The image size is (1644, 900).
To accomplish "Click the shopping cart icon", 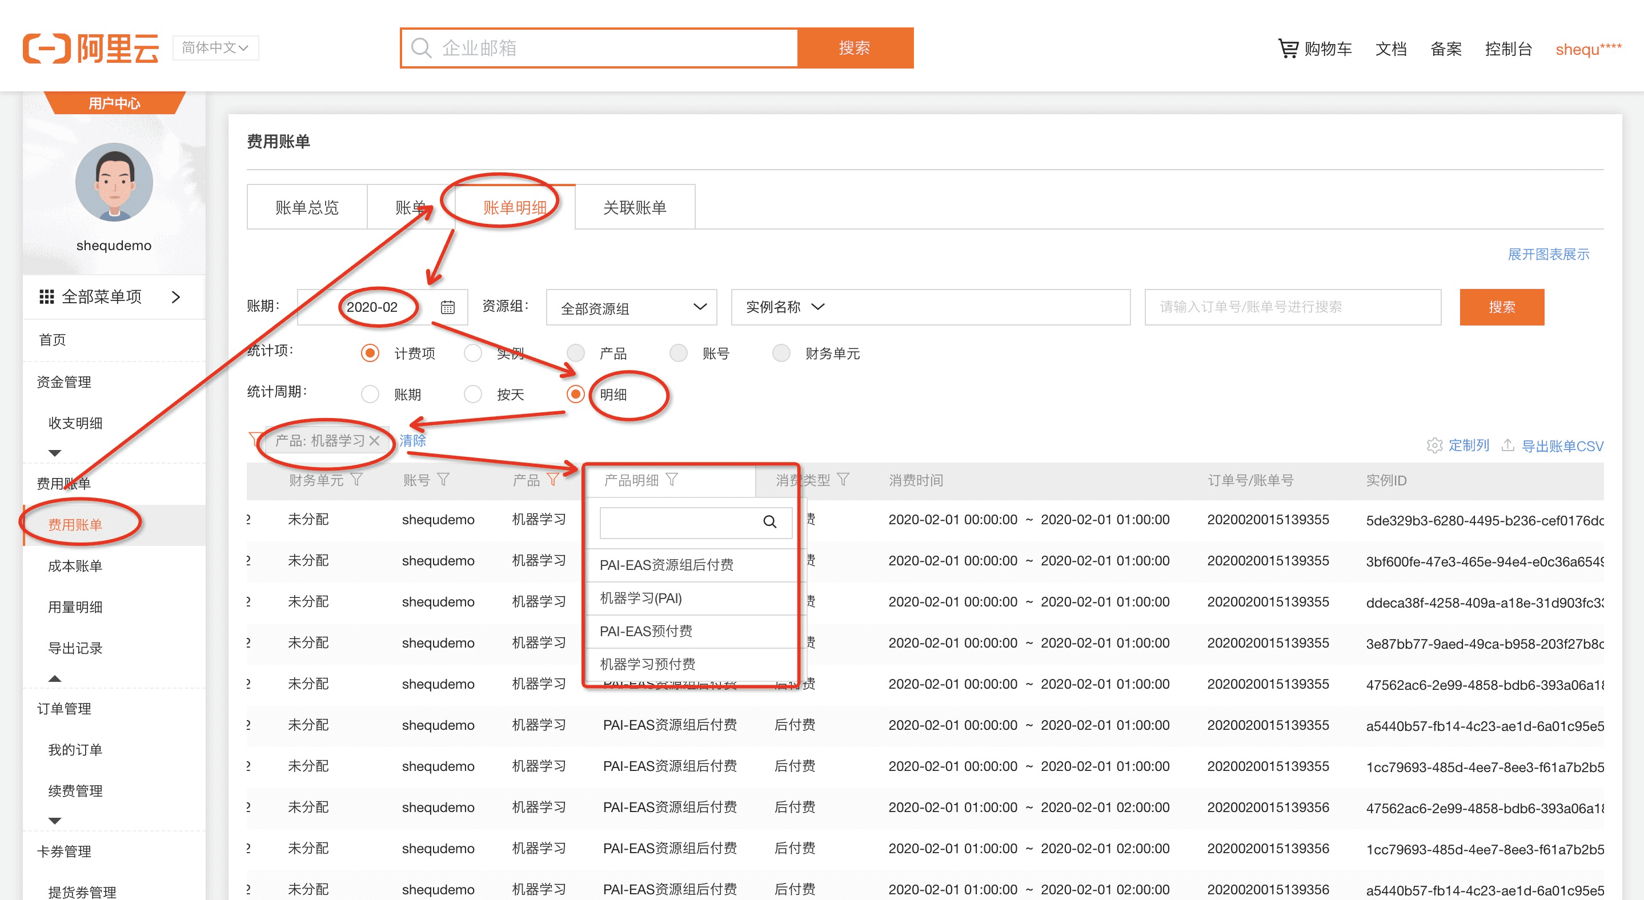I will [1288, 49].
